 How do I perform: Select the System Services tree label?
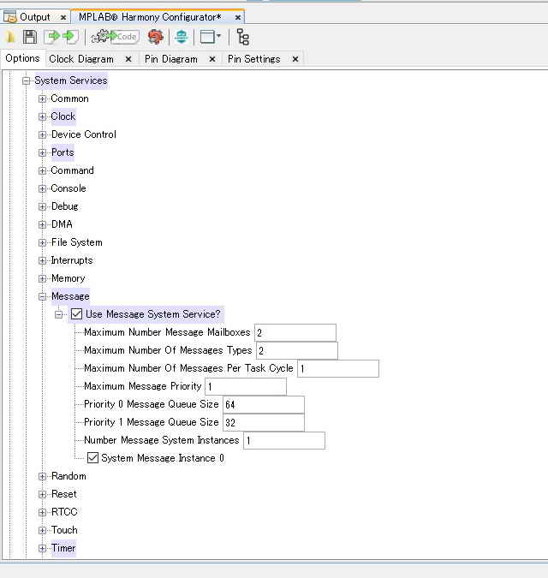pos(71,80)
